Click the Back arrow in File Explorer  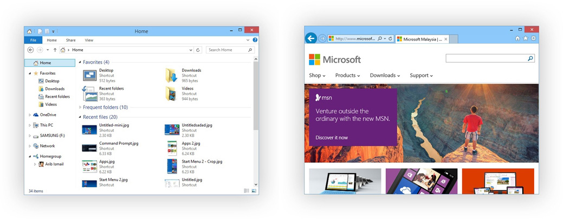(30, 50)
